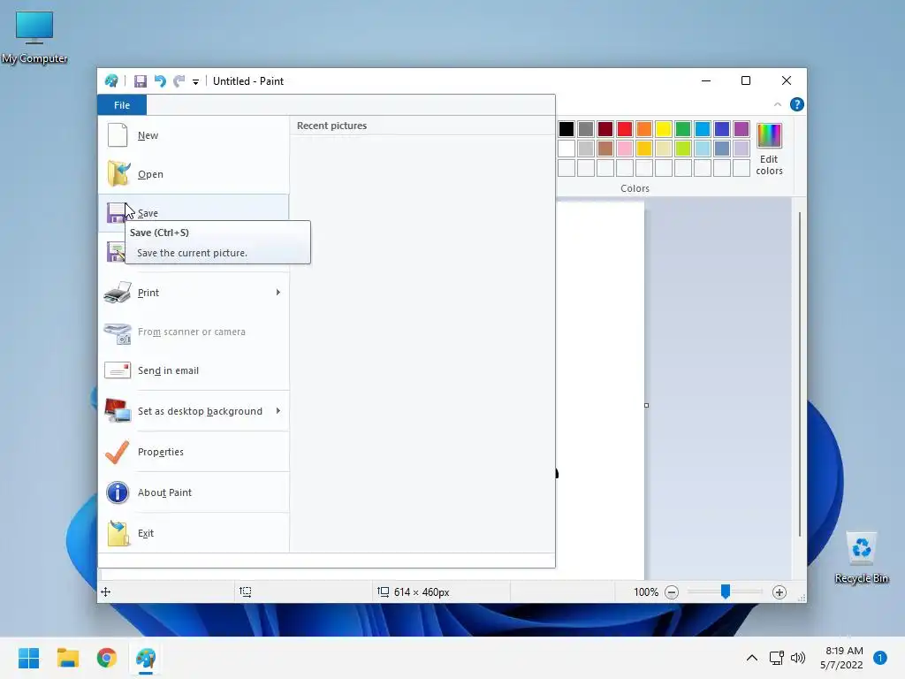Expand Set as desktop background submenu arrow
This screenshot has height=679, width=905.
(x=278, y=411)
